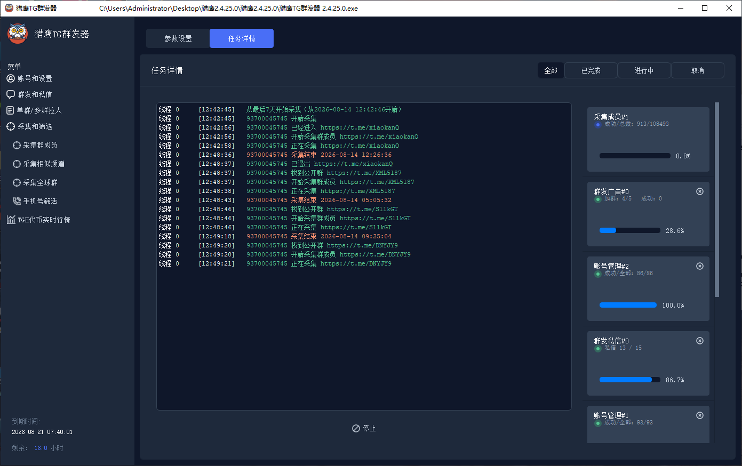Select the 群发私信#0 task card title
Image resolution: width=742 pixels, height=466 pixels.
pos(611,341)
